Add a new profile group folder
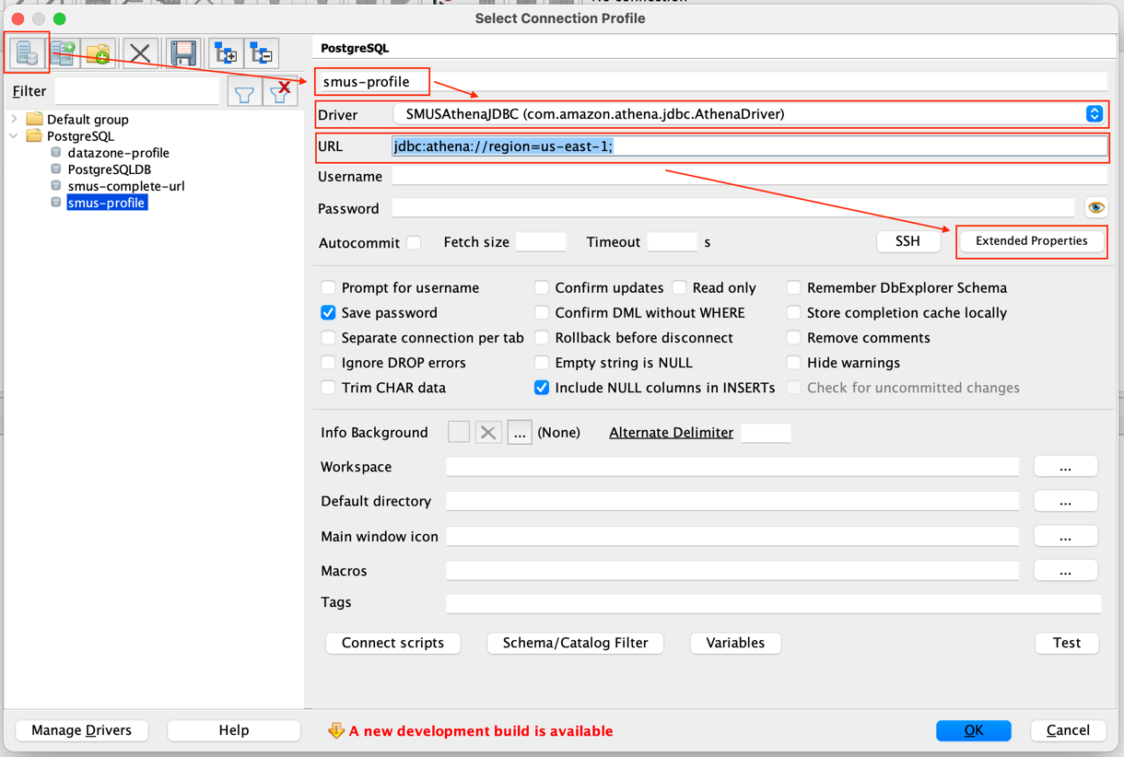The height and width of the screenshot is (757, 1124). 99,52
